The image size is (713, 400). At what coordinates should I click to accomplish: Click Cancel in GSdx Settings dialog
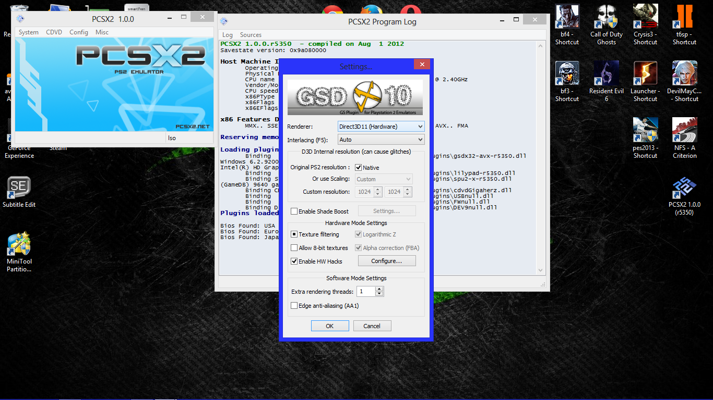372,326
